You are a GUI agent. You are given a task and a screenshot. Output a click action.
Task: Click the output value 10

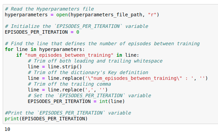[7, 129]
